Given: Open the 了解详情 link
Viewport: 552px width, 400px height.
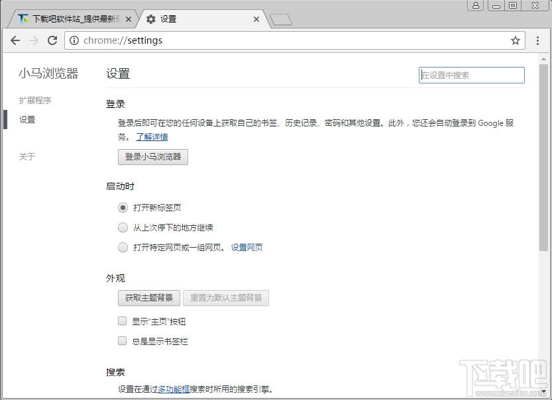Looking at the screenshot, I should coord(152,137).
